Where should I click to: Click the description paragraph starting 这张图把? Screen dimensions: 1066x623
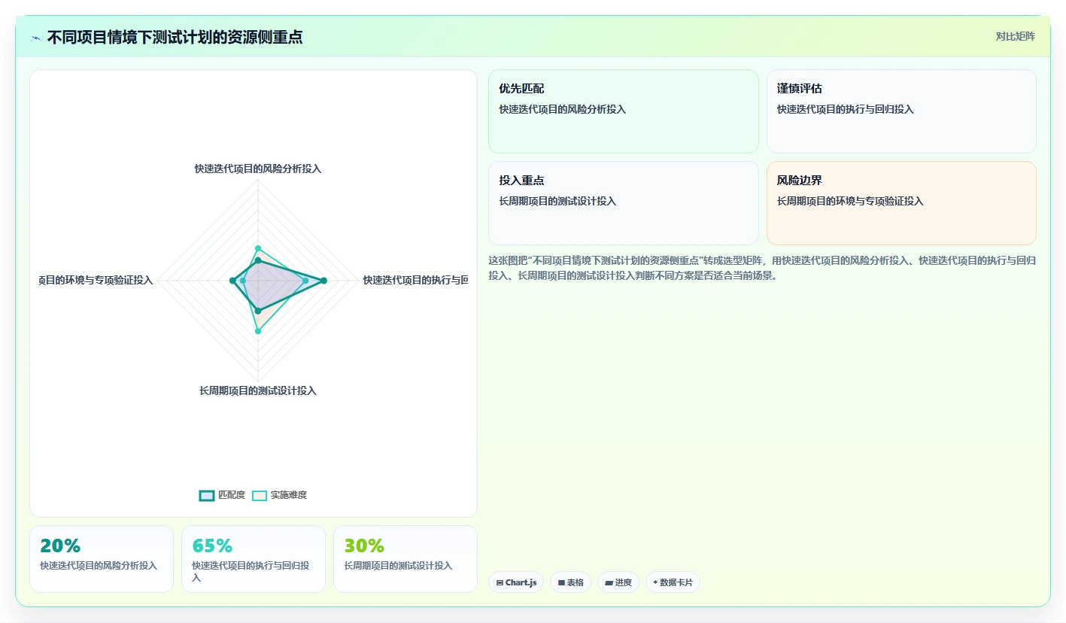(762, 268)
